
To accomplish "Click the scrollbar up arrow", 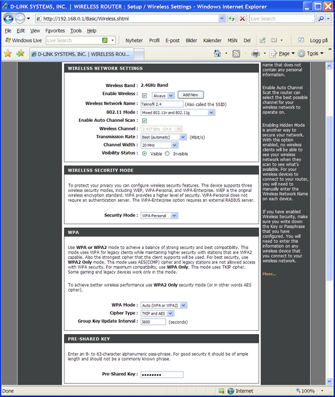I will [329, 66].
